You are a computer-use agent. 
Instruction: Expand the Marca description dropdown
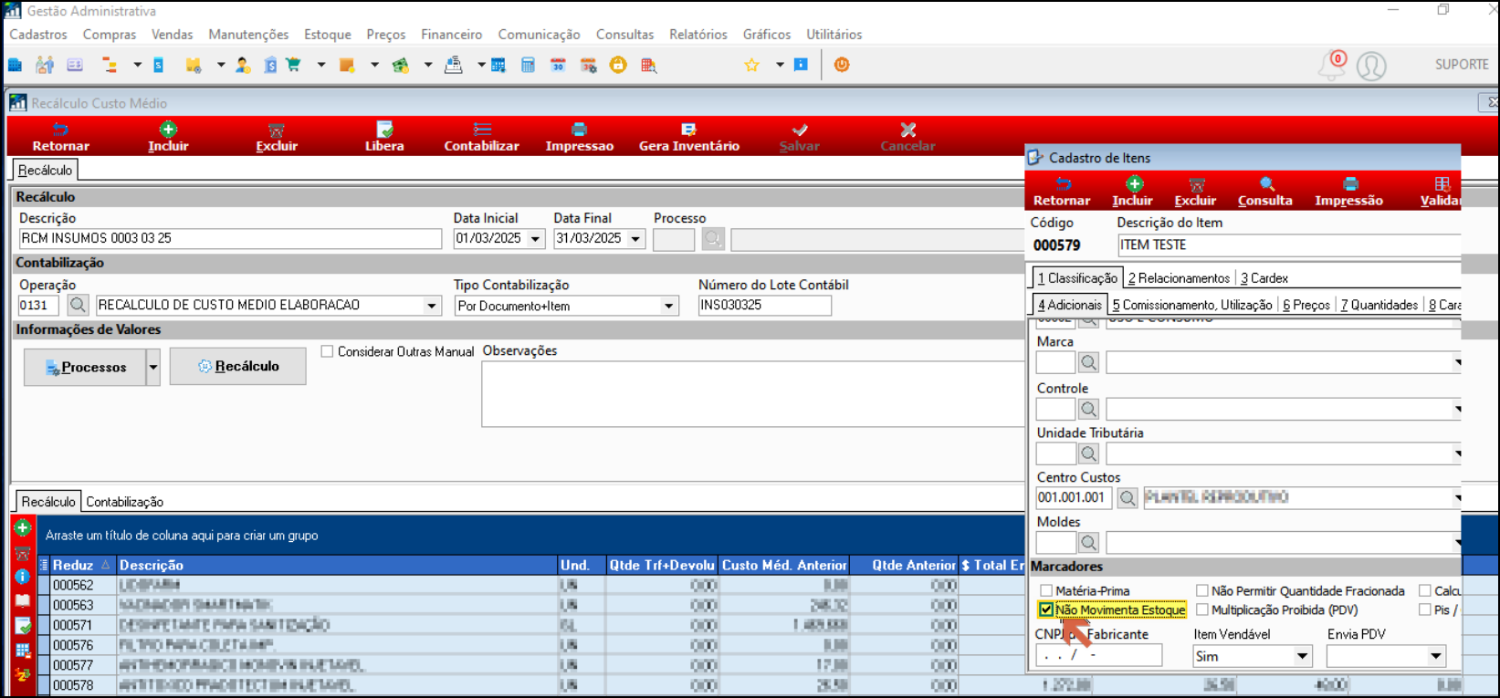[1457, 362]
